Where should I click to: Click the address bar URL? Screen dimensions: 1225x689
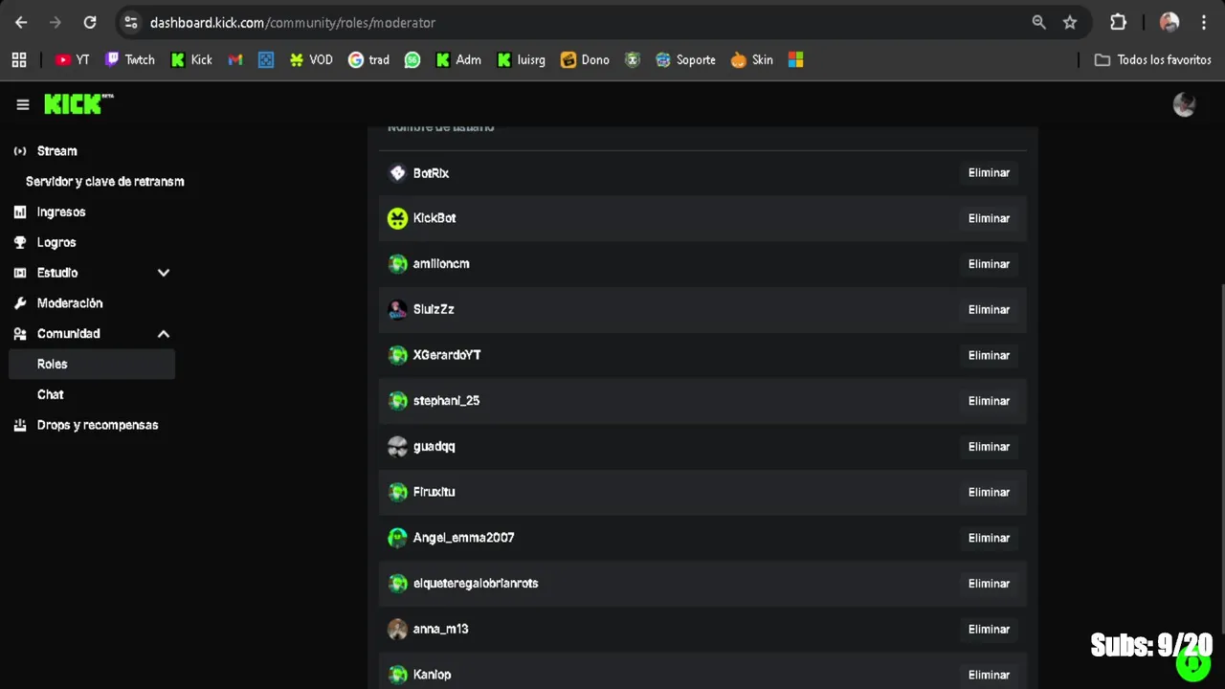point(293,22)
